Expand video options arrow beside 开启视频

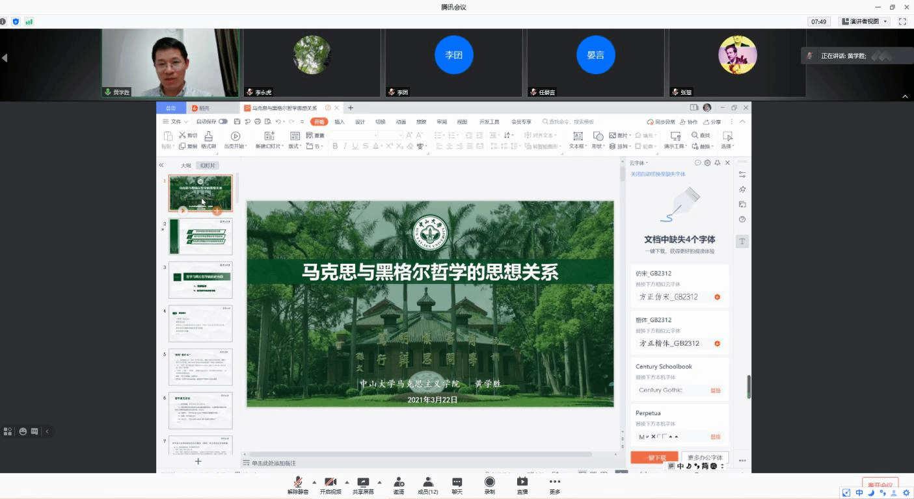pyautogui.click(x=347, y=482)
